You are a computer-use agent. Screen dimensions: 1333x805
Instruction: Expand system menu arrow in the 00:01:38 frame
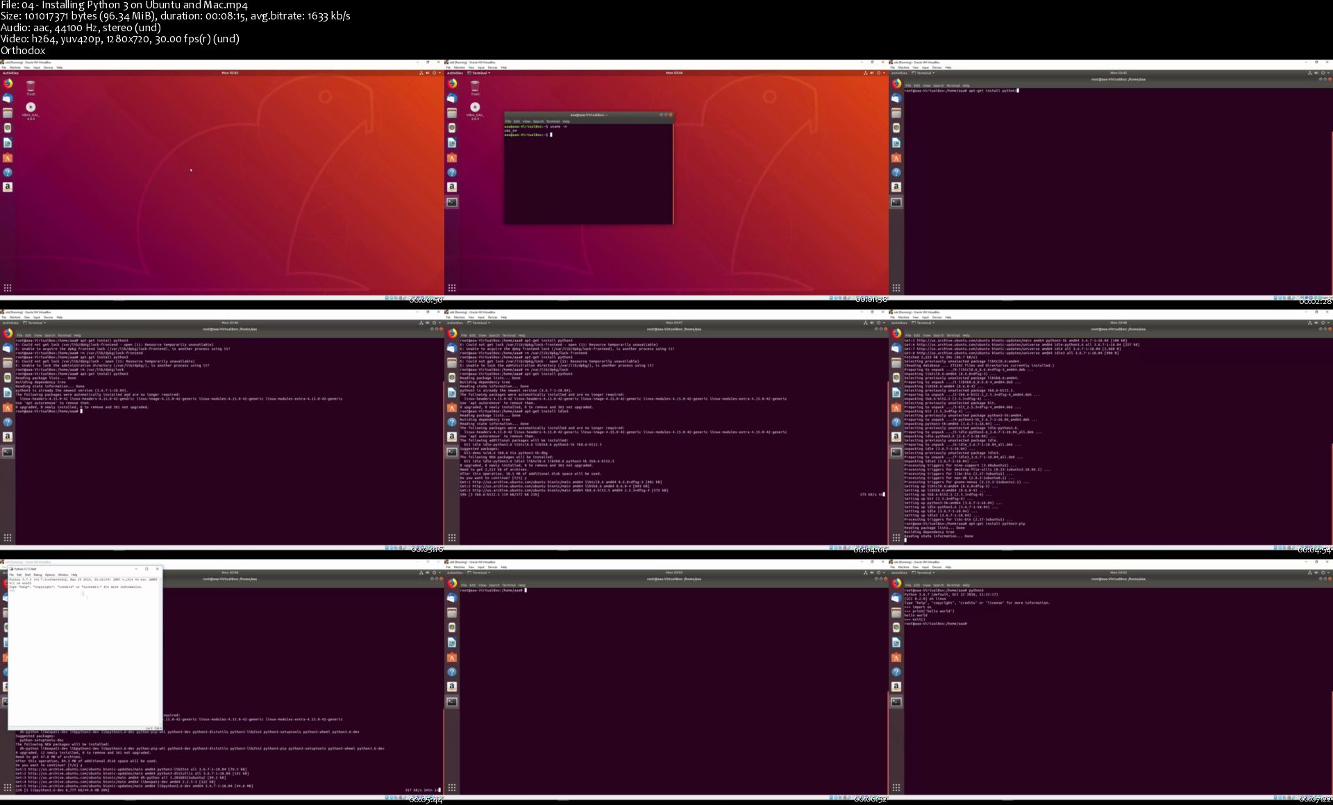coord(885,73)
